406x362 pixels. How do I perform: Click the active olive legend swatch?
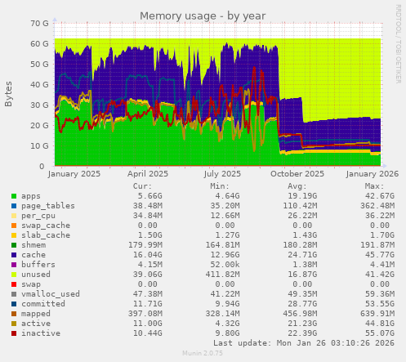14,324
